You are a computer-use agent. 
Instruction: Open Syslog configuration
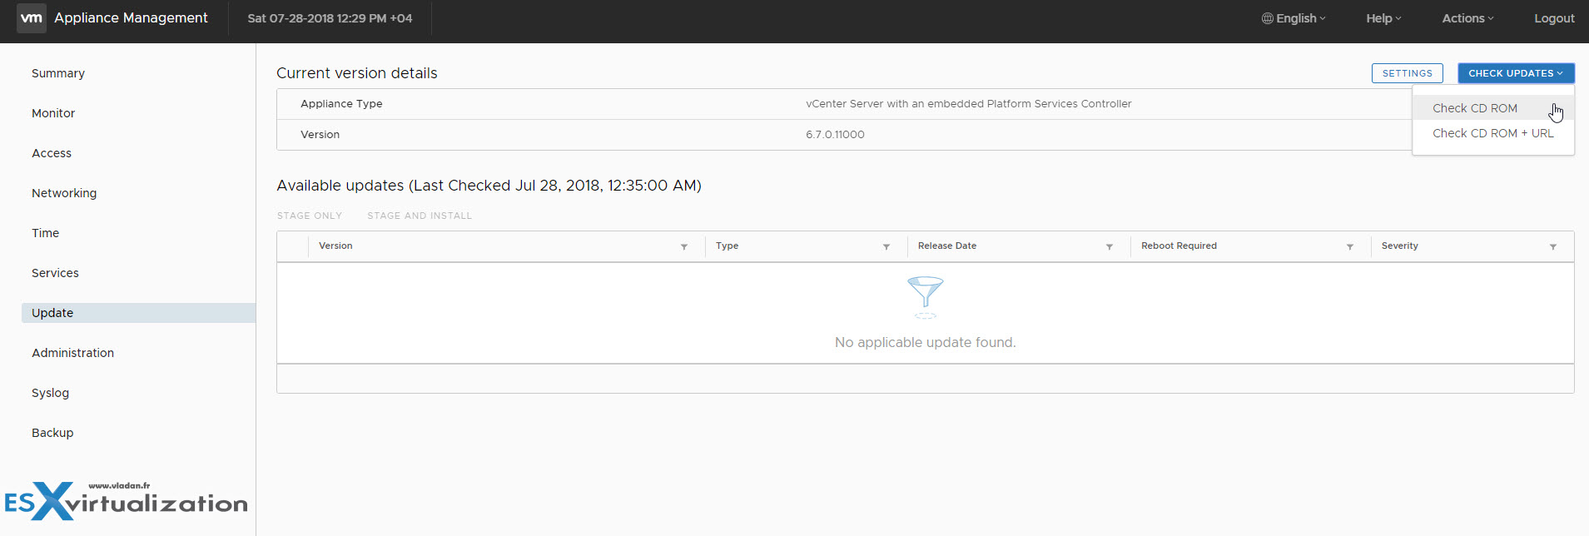point(50,393)
